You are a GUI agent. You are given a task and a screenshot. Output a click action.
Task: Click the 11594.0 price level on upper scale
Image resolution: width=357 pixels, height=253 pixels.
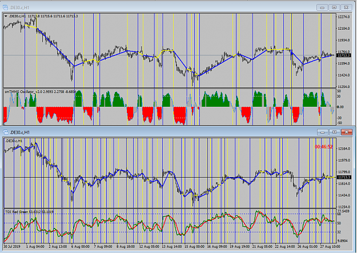click(x=344, y=63)
